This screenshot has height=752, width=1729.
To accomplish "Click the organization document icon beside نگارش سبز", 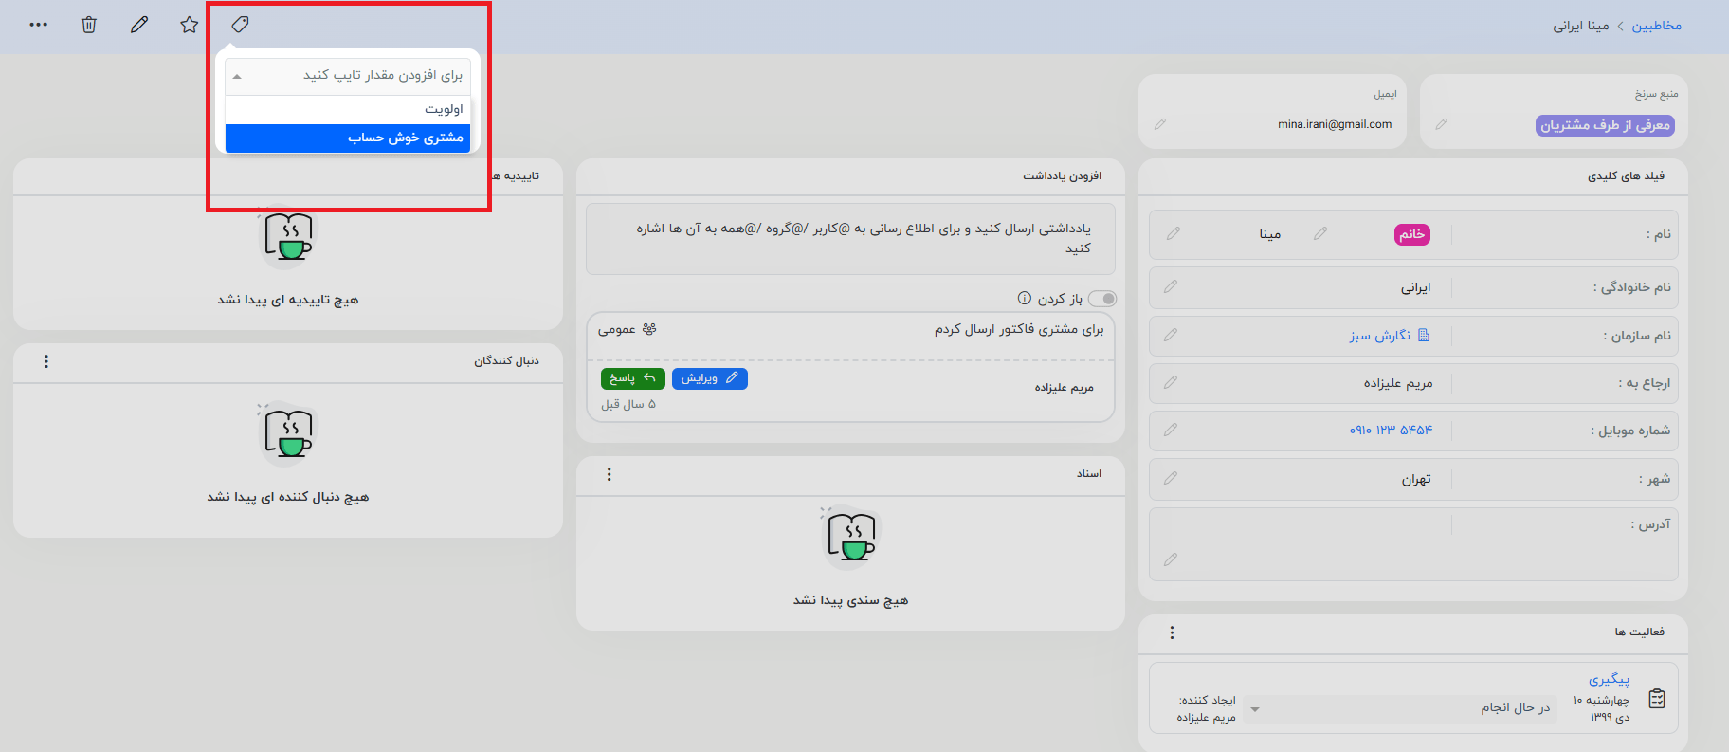I will point(1423,335).
